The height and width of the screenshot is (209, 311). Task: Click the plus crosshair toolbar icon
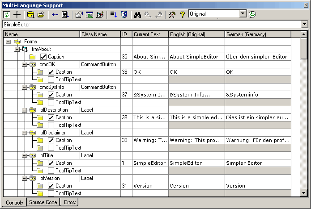[x=17, y=14]
